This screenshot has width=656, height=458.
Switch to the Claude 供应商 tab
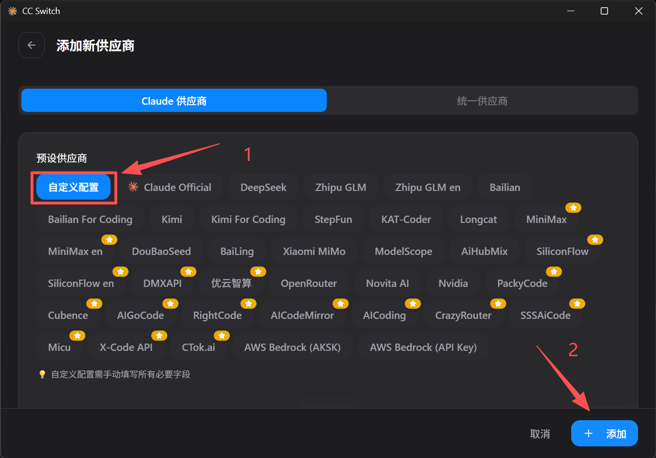174,101
